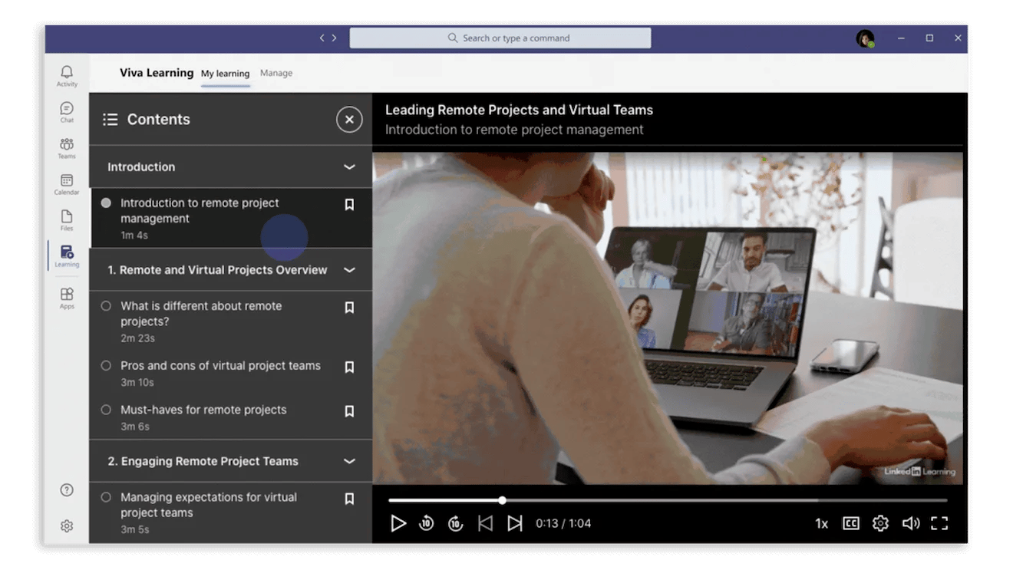Open What is different about remote projects
This screenshot has width=1013, height=570.
coord(231,321)
